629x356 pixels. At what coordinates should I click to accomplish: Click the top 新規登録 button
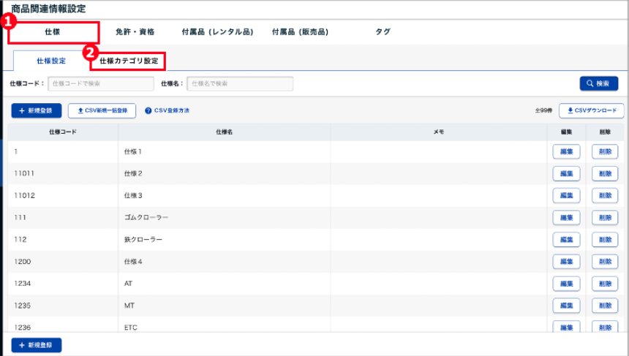[x=36, y=110]
